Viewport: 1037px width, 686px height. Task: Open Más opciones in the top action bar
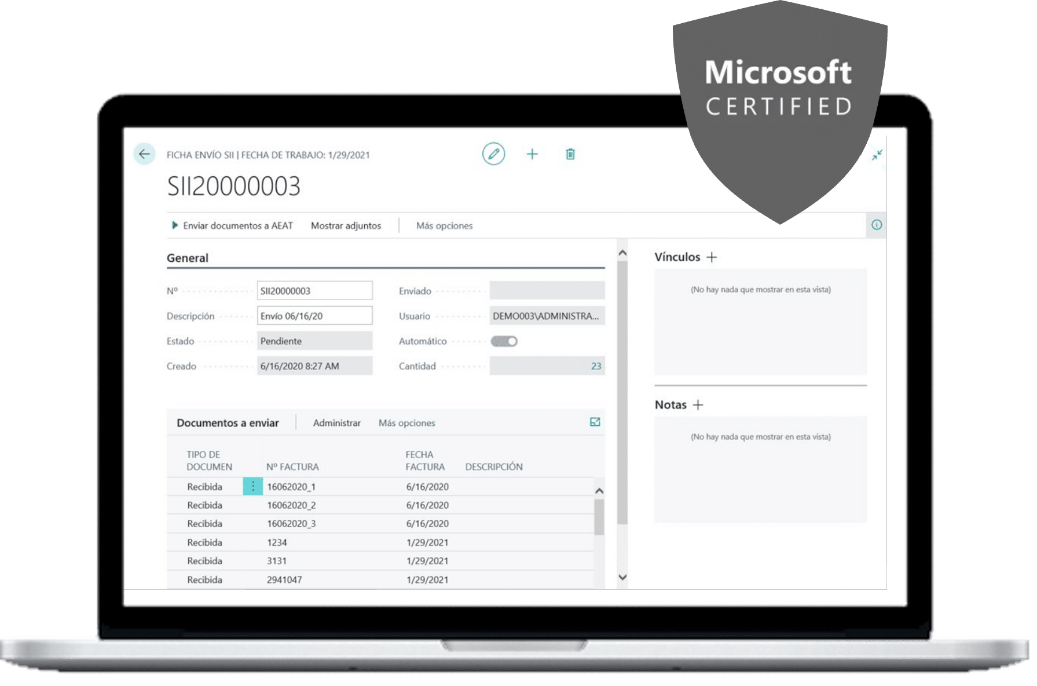(x=444, y=225)
